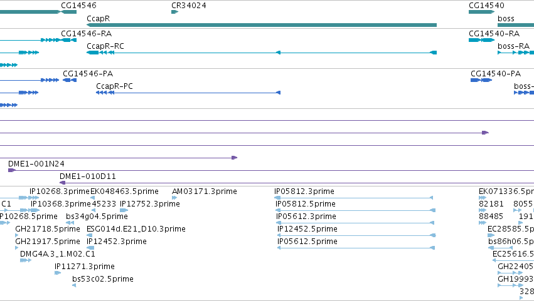Click the DMG4A3_1.M02.C1 label
534x301 pixels.
[x=58, y=254]
